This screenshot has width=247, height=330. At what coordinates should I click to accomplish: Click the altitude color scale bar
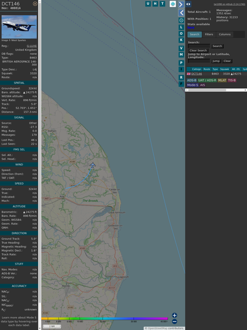(x=104, y=319)
